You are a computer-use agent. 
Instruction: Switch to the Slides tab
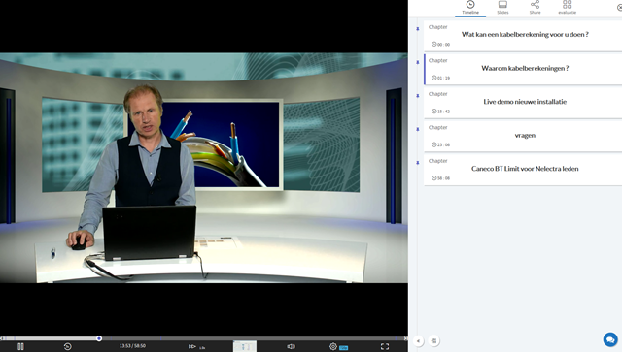point(502,8)
